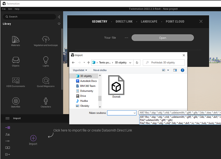Select the purple Import dock icon
The height and width of the screenshot is (159, 221).
coord(8,128)
